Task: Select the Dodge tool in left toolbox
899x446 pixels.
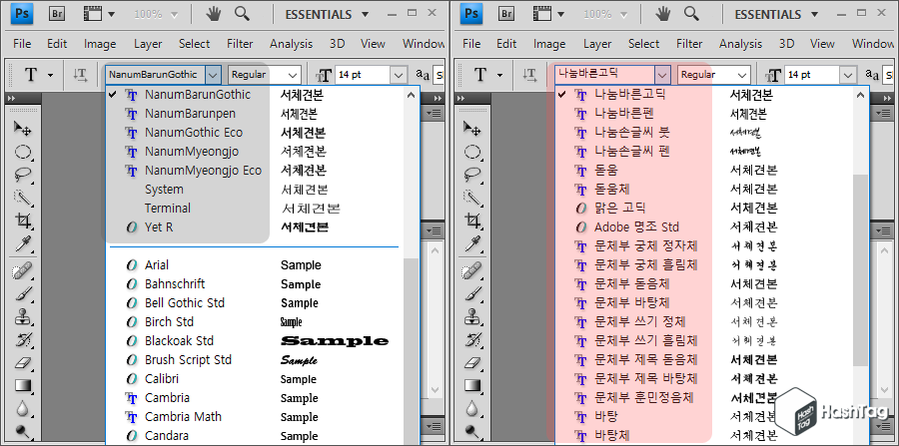Action: (22, 431)
